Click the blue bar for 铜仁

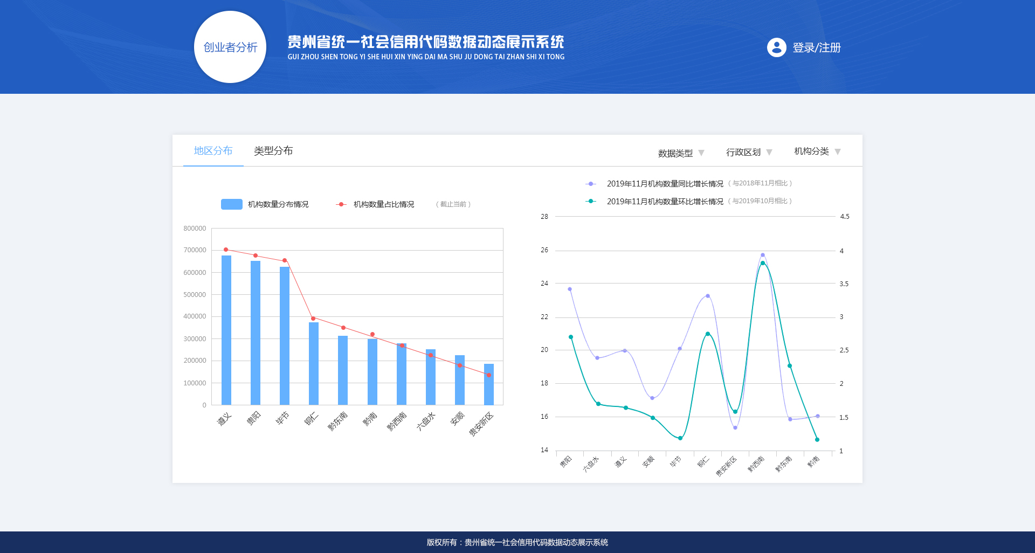pyautogui.click(x=314, y=363)
